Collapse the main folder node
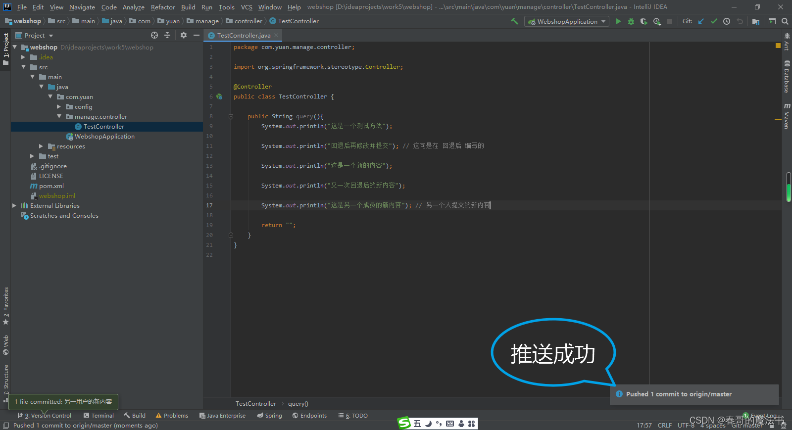Viewport: 792px width, 430px height. (x=32, y=77)
